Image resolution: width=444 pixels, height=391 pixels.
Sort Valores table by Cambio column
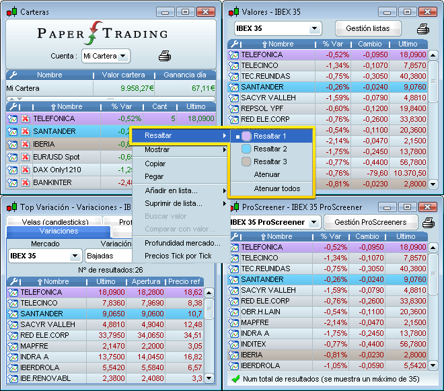coord(370,44)
